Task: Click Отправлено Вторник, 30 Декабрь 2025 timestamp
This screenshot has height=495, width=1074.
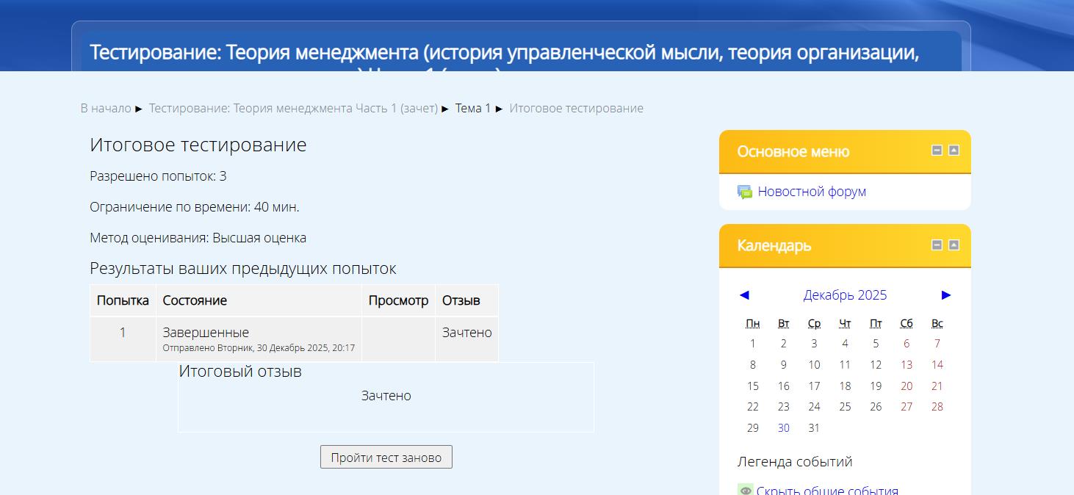Action: 259,348
